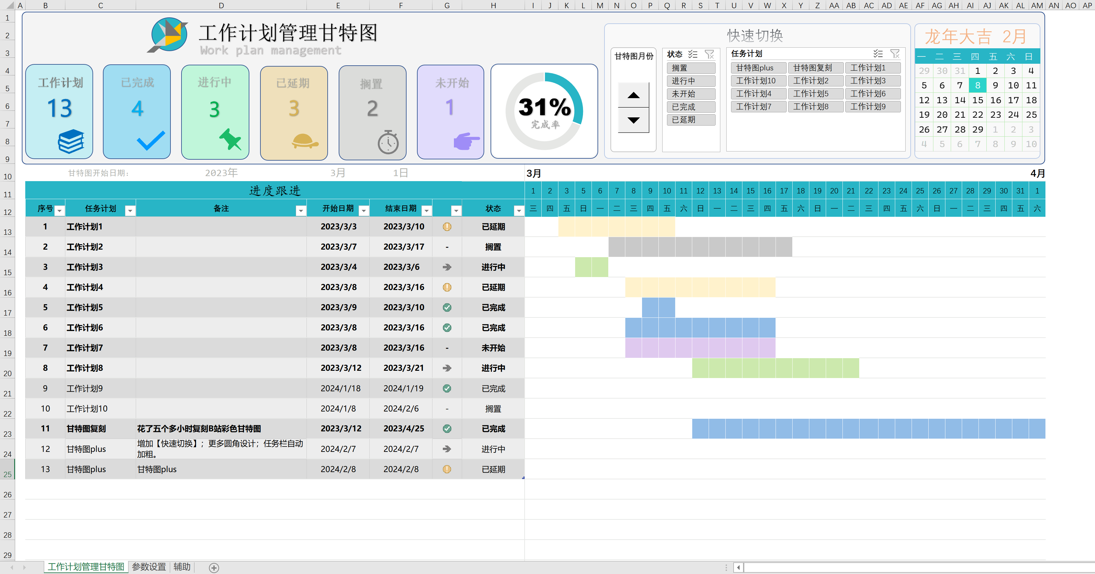Switch to the 辅助 sheet tab
The image size is (1095, 574).
point(182,567)
